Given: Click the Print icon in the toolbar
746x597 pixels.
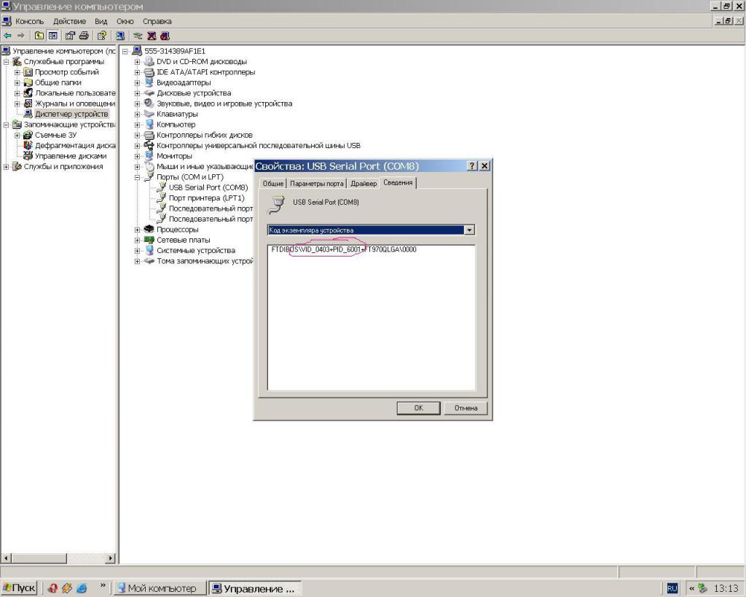Looking at the screenshot, I should point(84,35).
